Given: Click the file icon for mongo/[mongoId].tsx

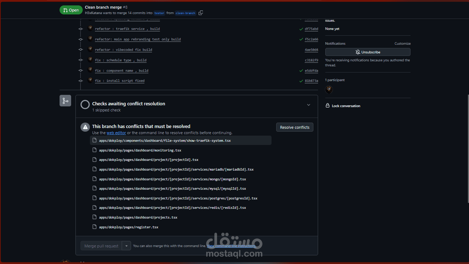Looking at the screenshot, I should click(x=95, y=179).
